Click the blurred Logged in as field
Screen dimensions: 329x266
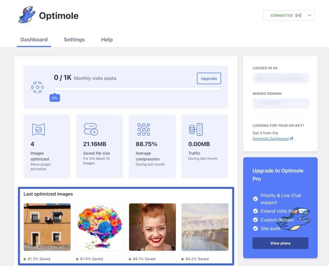point(280,78)
